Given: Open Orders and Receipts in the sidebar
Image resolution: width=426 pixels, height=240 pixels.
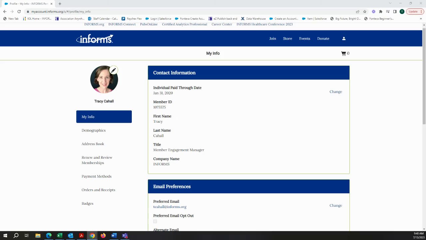Looking at the screenshot, I should point(98,190).
